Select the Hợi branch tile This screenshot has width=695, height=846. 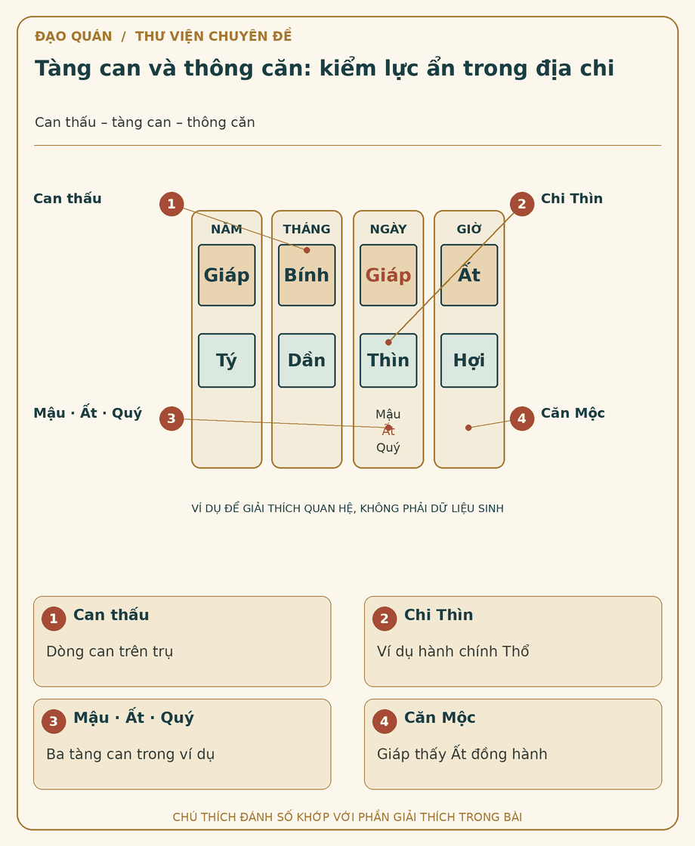(x=469, y=360)
